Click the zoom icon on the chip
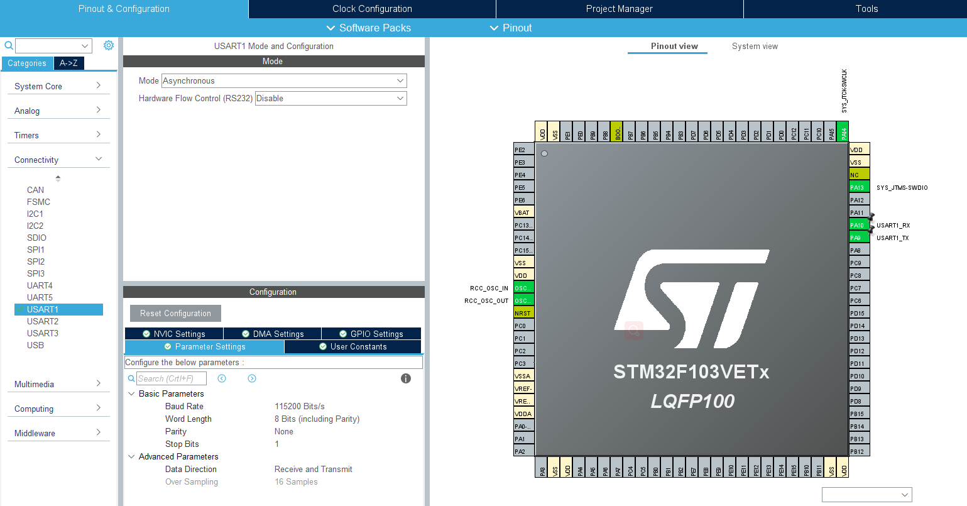 (x=634, y=331)
